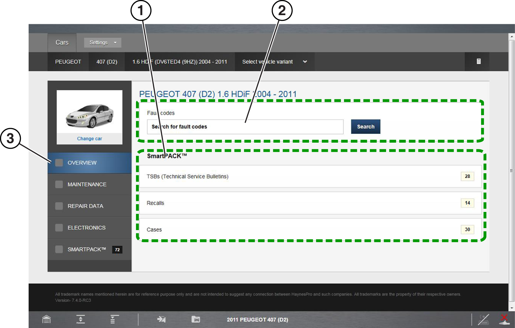515x328 pixels.
Task: Click the garage home icon in bottom toolbar
Action: tap(46, 319)
